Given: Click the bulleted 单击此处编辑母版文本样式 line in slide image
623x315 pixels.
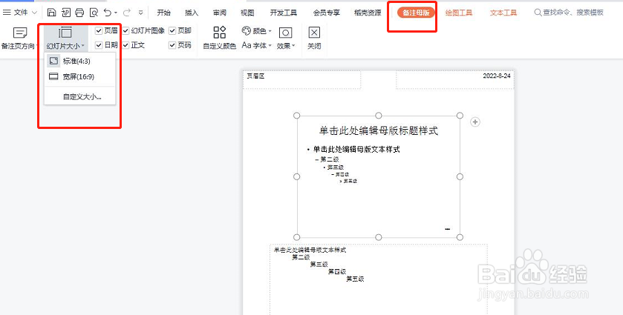Looking at the screenshot, I should click(x=356, y=150).
